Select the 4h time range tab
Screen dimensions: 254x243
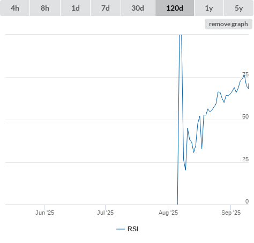pyautogui.click(x=15, y=8)
